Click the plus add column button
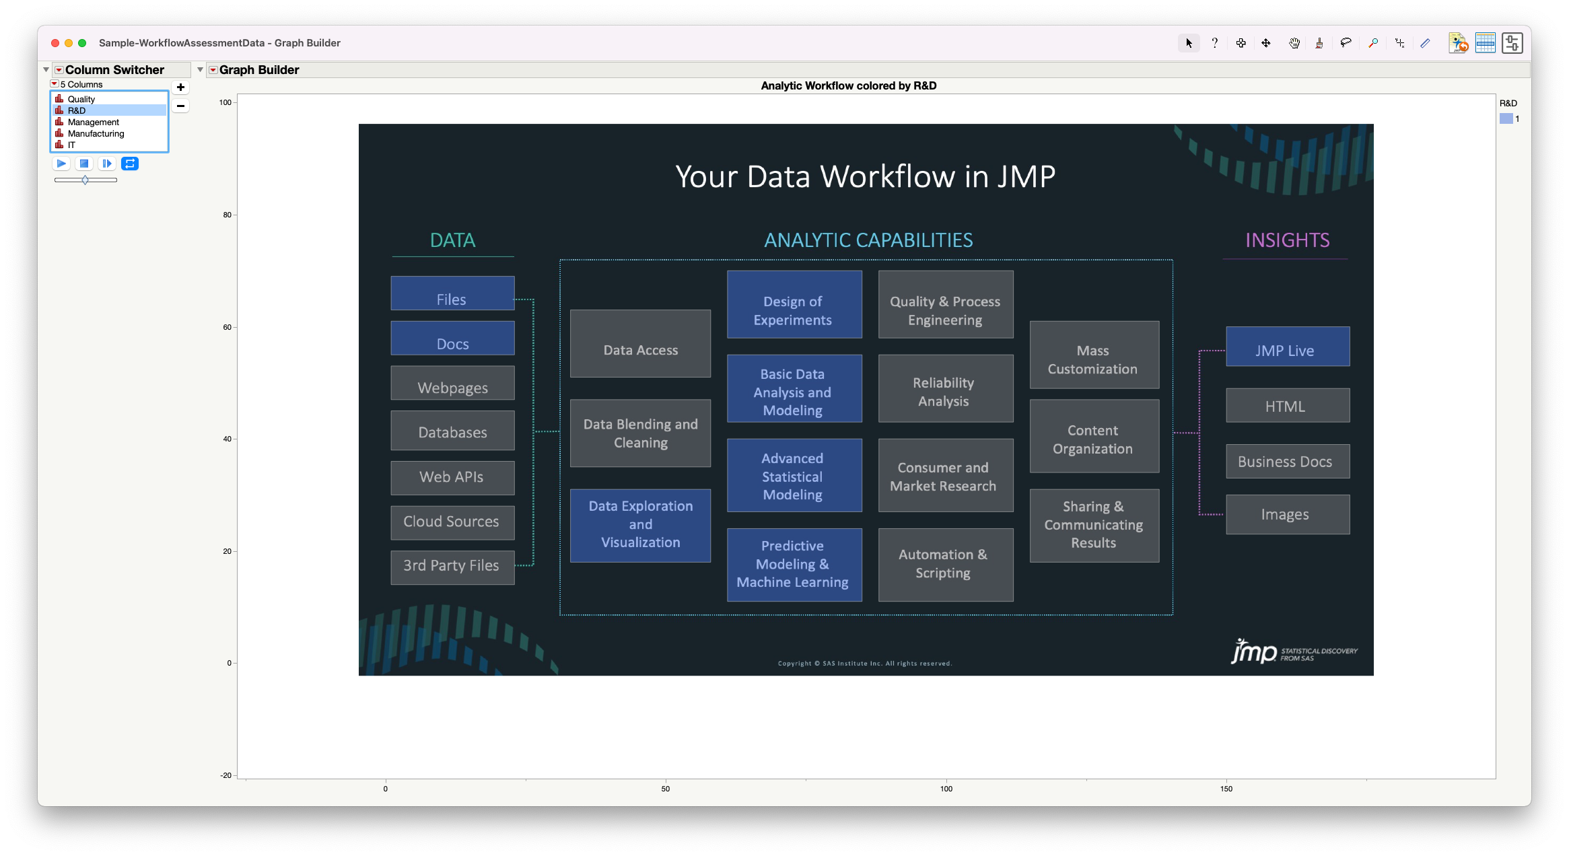 pyautogui.click(x=180, y=87)
